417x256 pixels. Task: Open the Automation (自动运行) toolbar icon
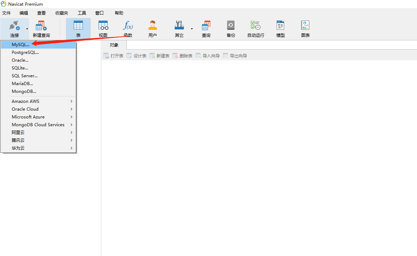click(x=255, y=29)
